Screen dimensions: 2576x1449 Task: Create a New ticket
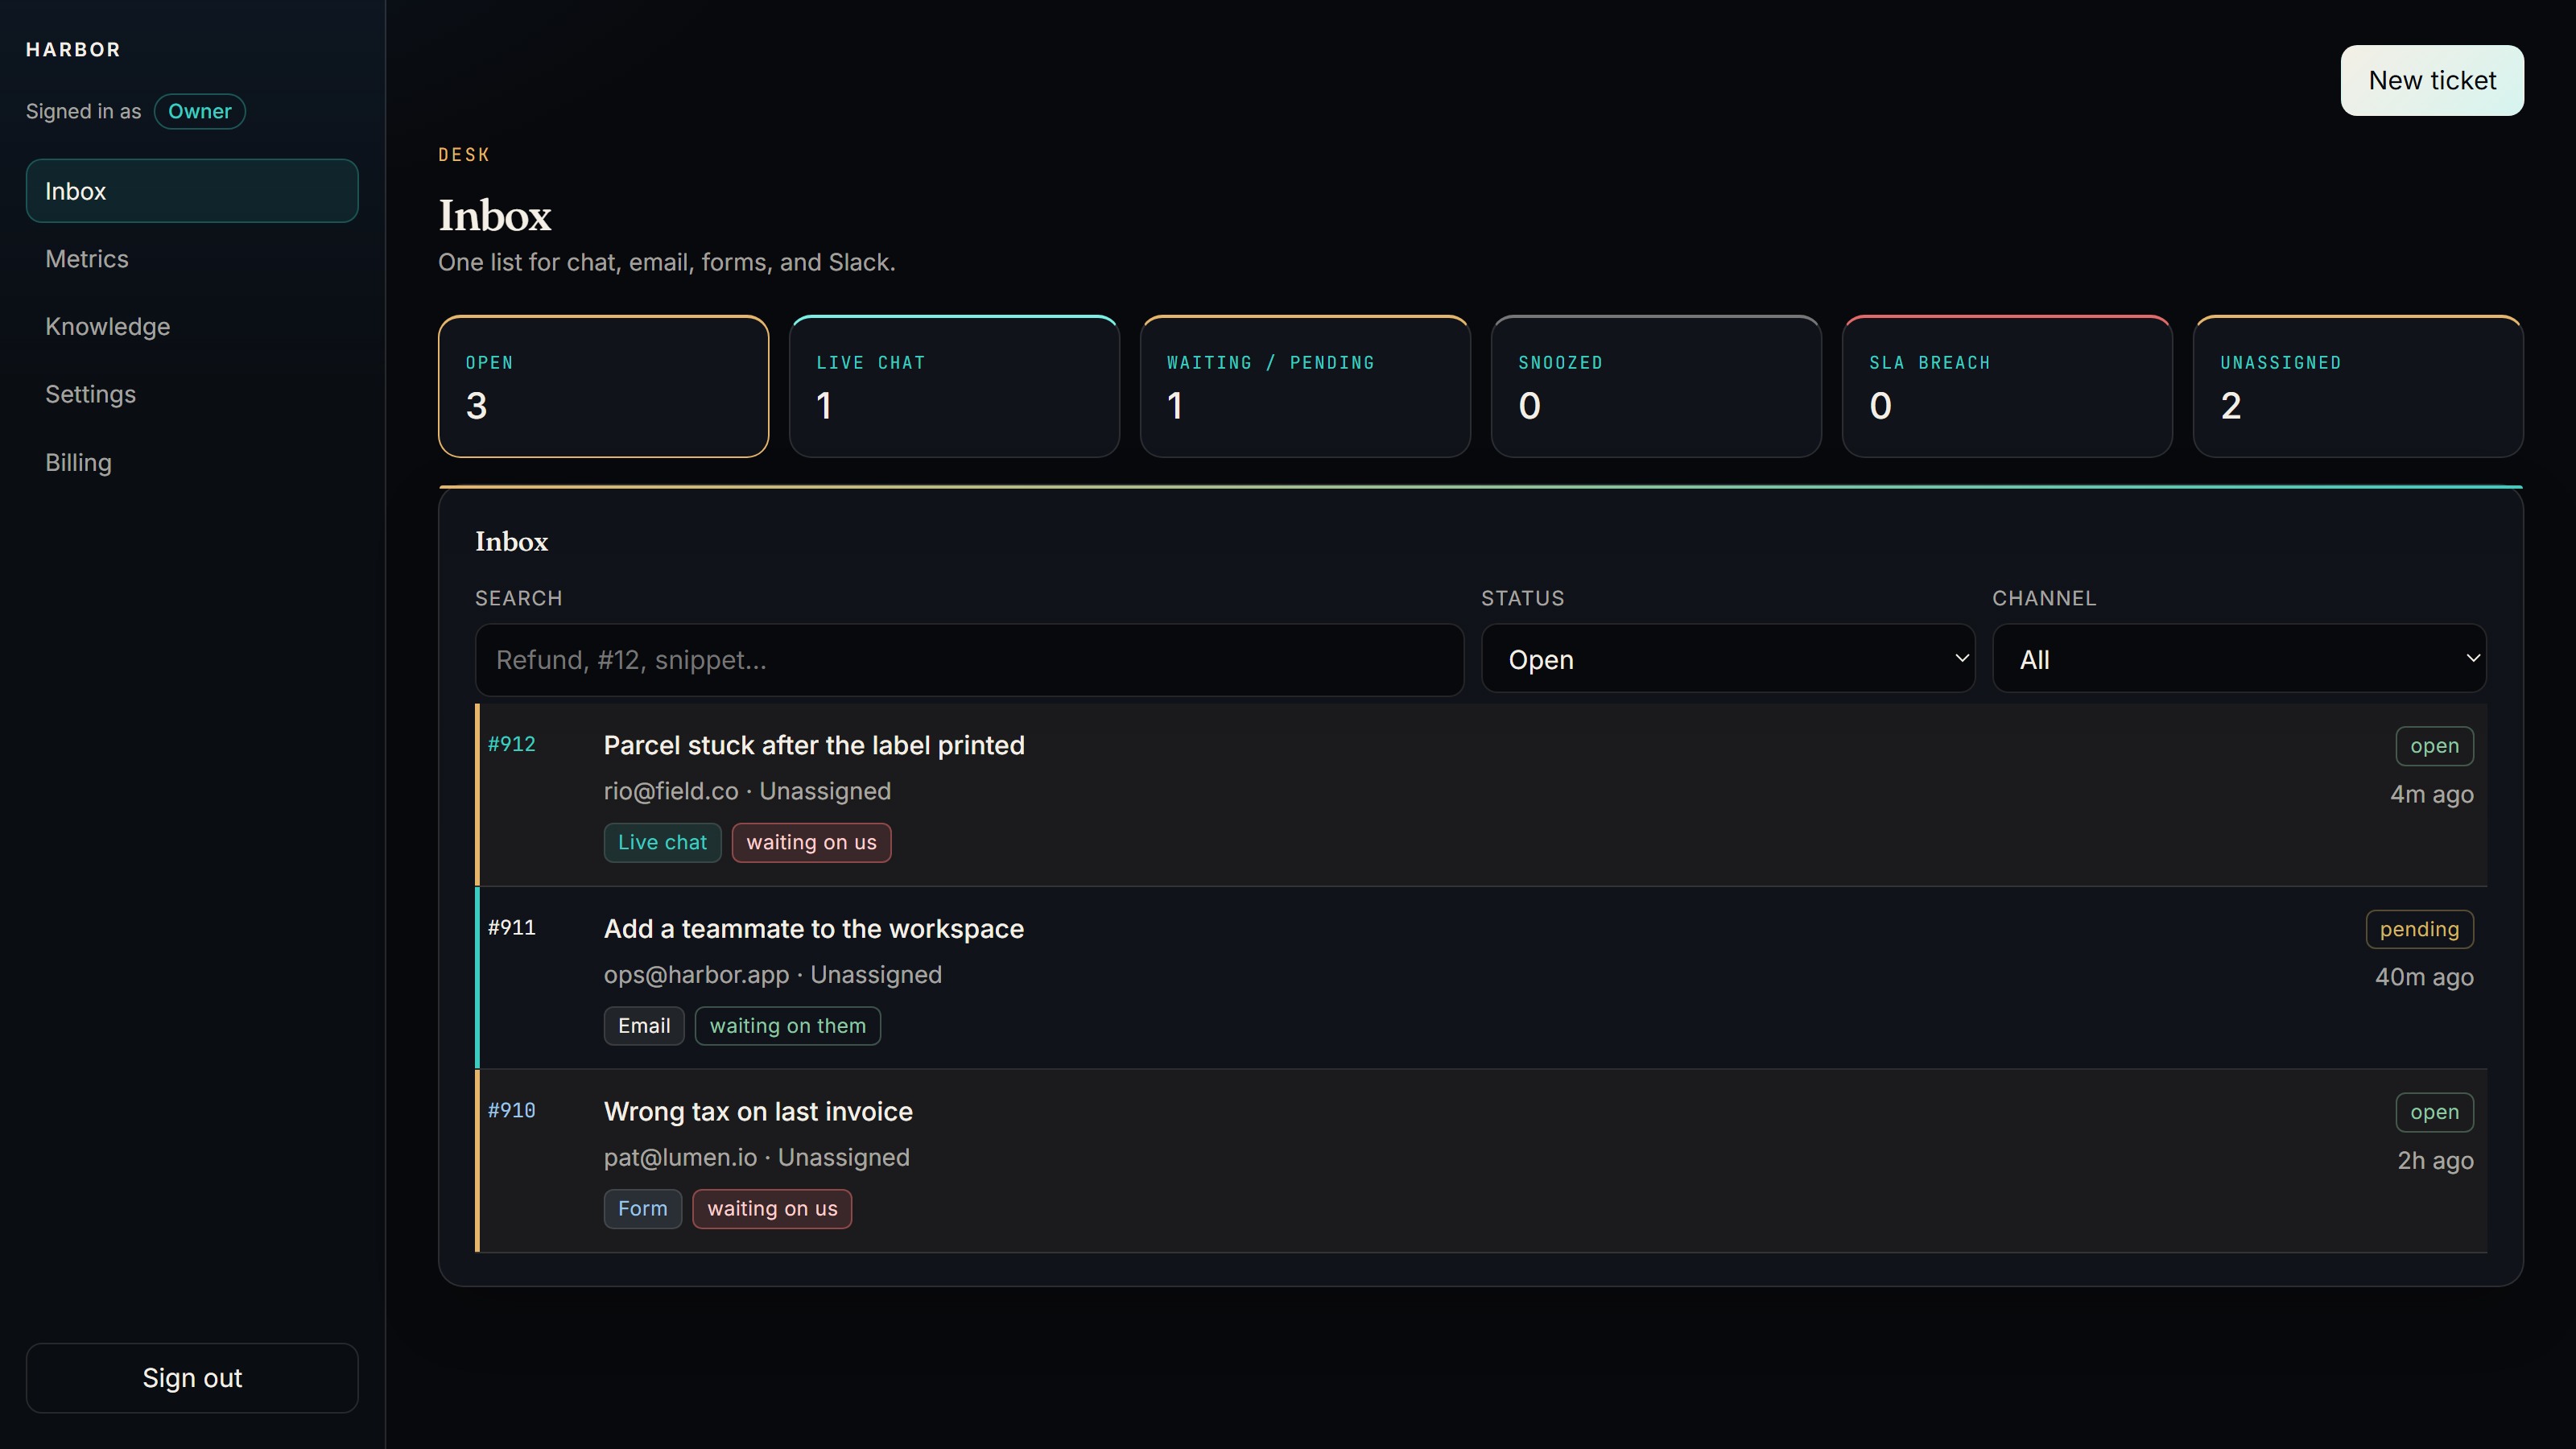tap(2431, 80)
